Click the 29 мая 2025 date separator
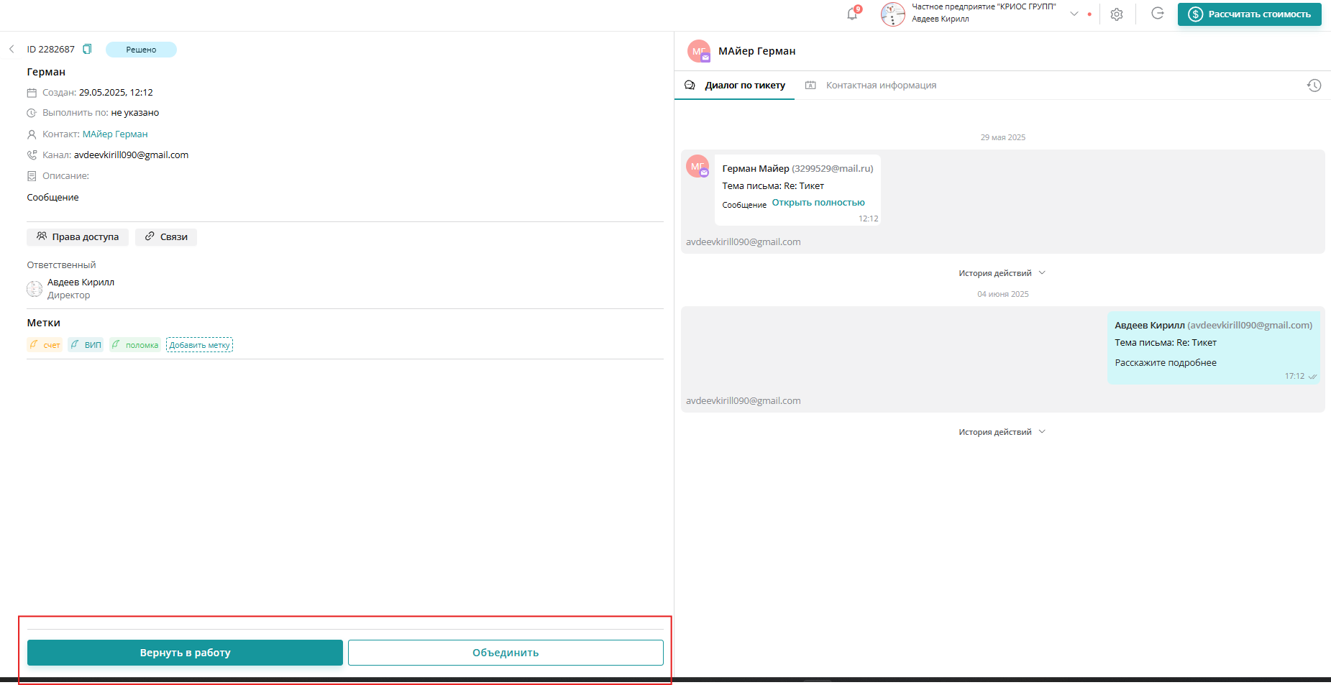 1003,137
